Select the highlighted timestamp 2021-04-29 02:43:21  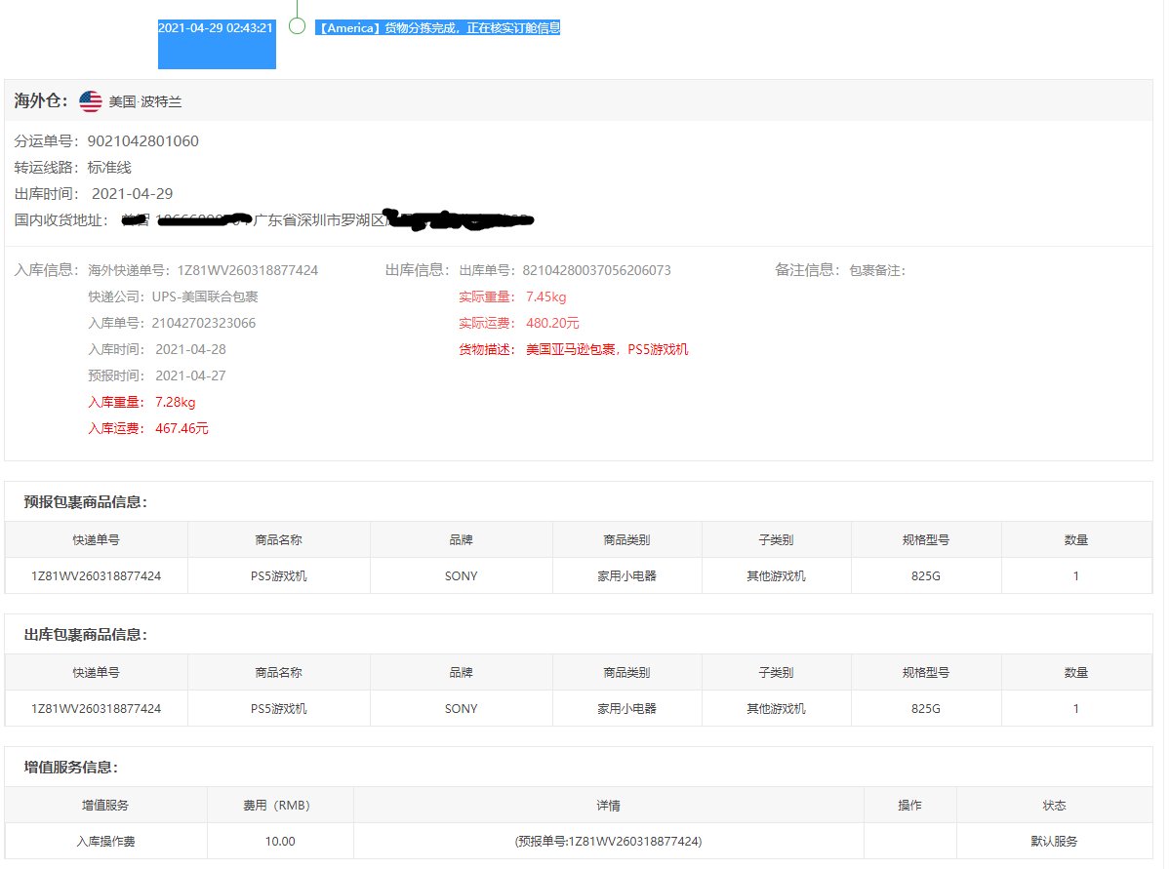pos(217,27)
